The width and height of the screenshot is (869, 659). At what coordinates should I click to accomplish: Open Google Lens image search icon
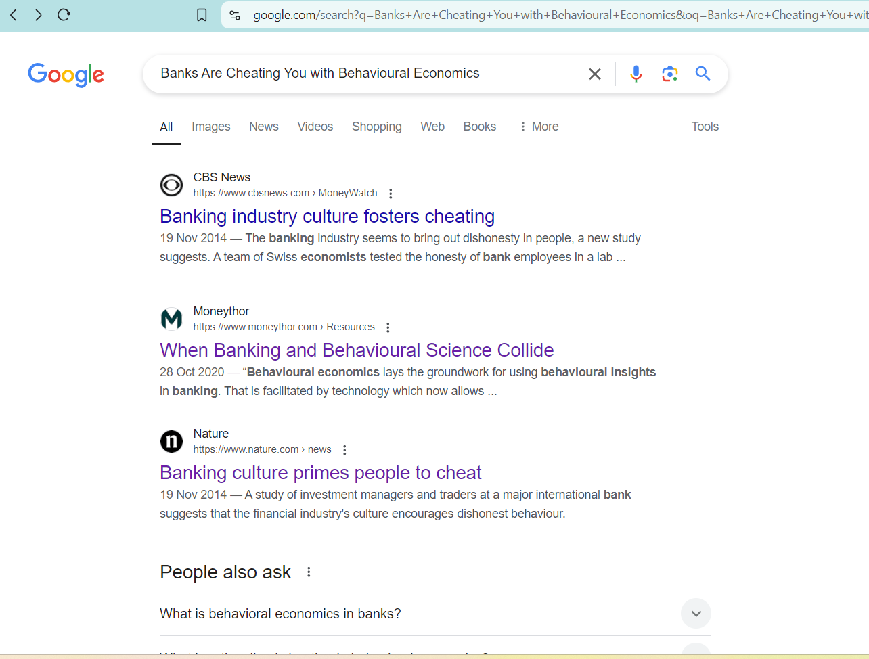(669, 74)
